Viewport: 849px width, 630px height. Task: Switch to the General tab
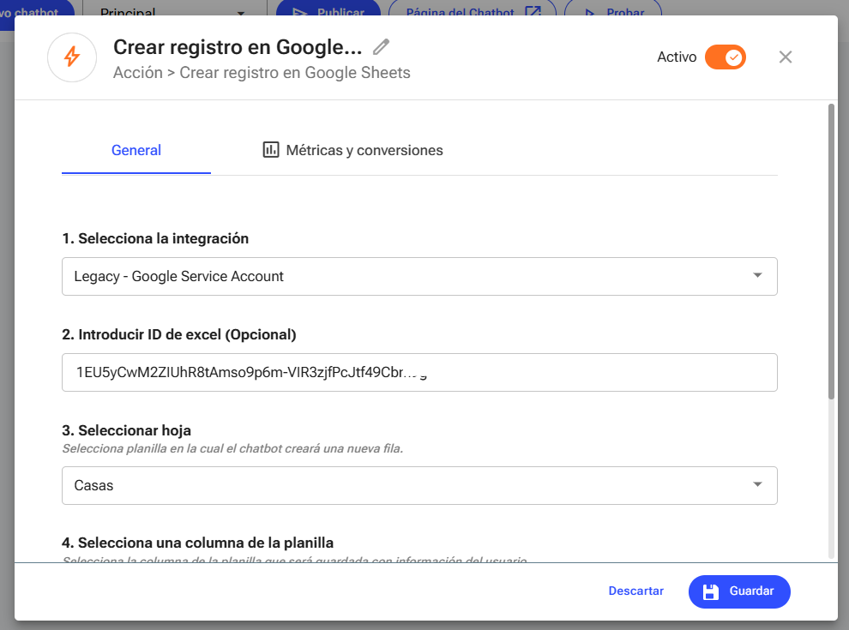coord(135,150)
